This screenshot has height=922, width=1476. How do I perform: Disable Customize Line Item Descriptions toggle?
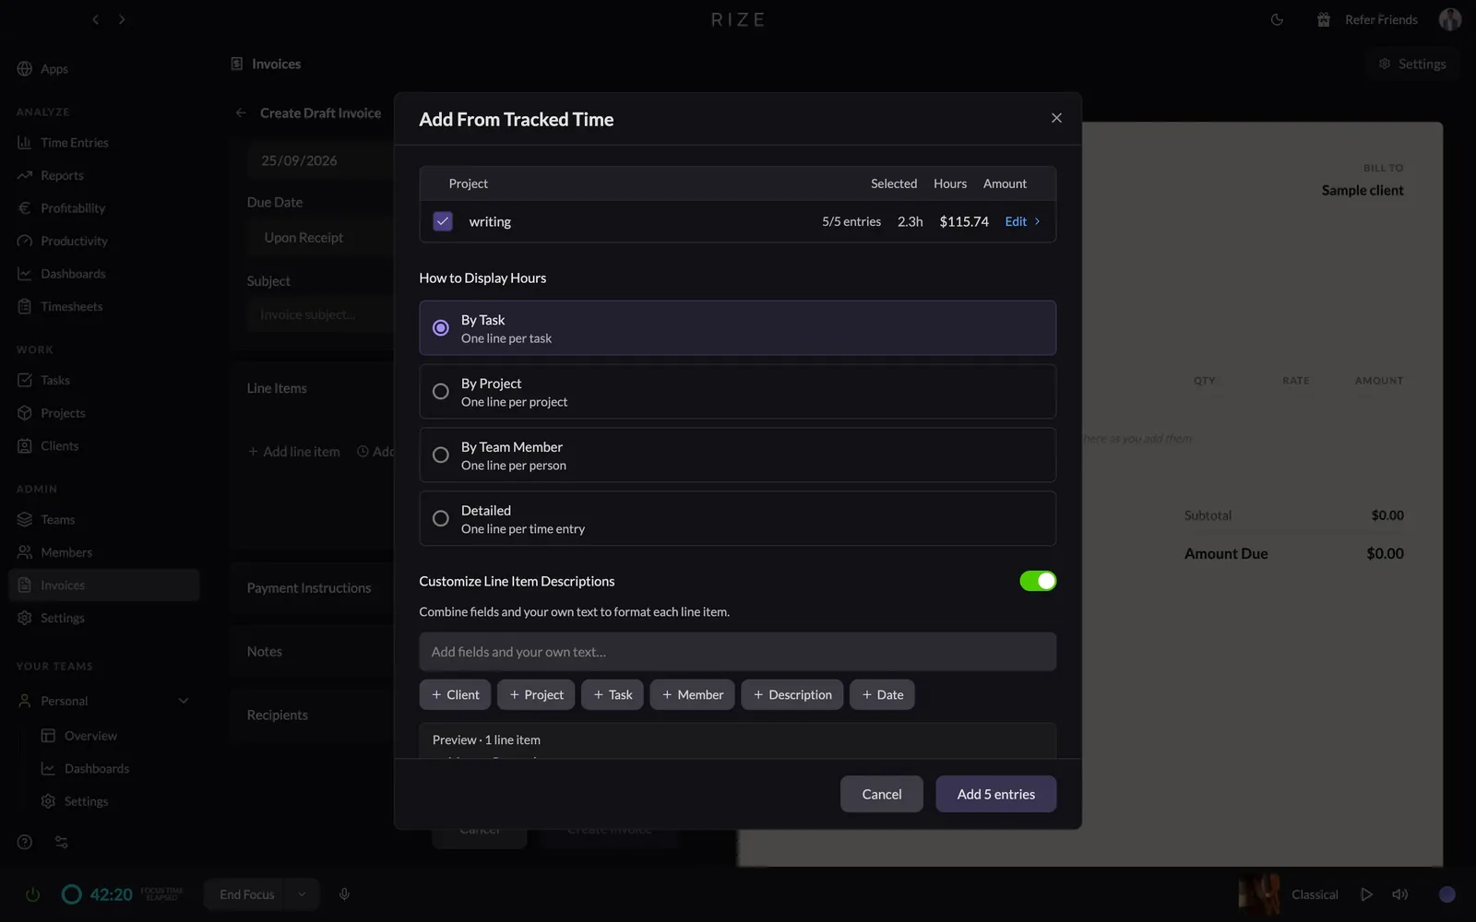tap(1038, 581)
